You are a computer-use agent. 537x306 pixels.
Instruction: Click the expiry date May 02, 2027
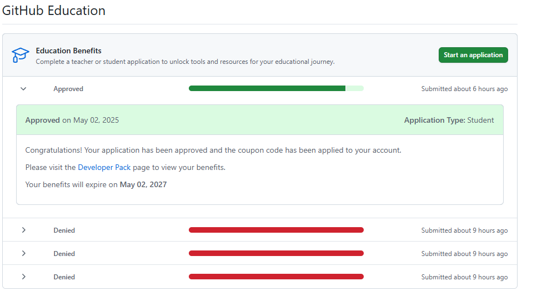(x=143, y=184)
